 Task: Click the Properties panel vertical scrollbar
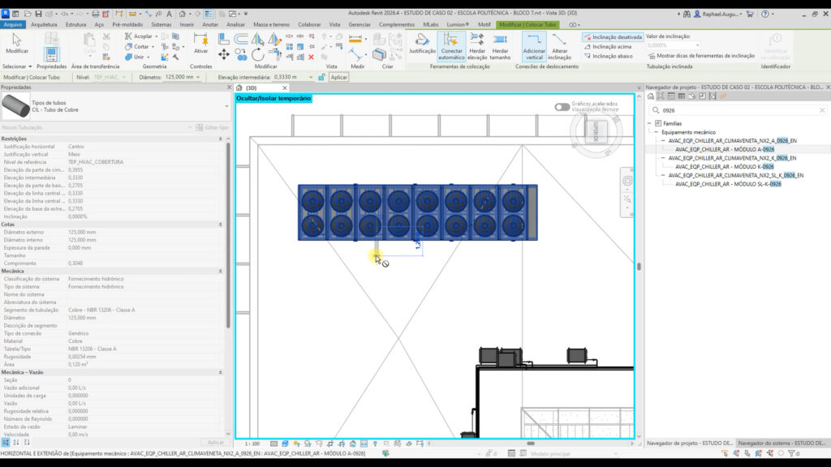(x=228, y=236)
